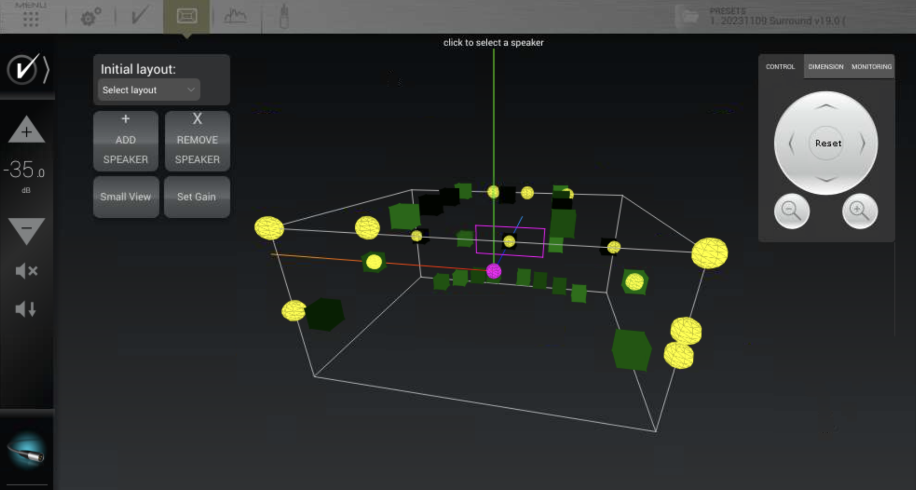Image resolution: width=916 pixels, height=490 pixels.
Task: Toggle Small View mode
Action: (x=126, y=197)
